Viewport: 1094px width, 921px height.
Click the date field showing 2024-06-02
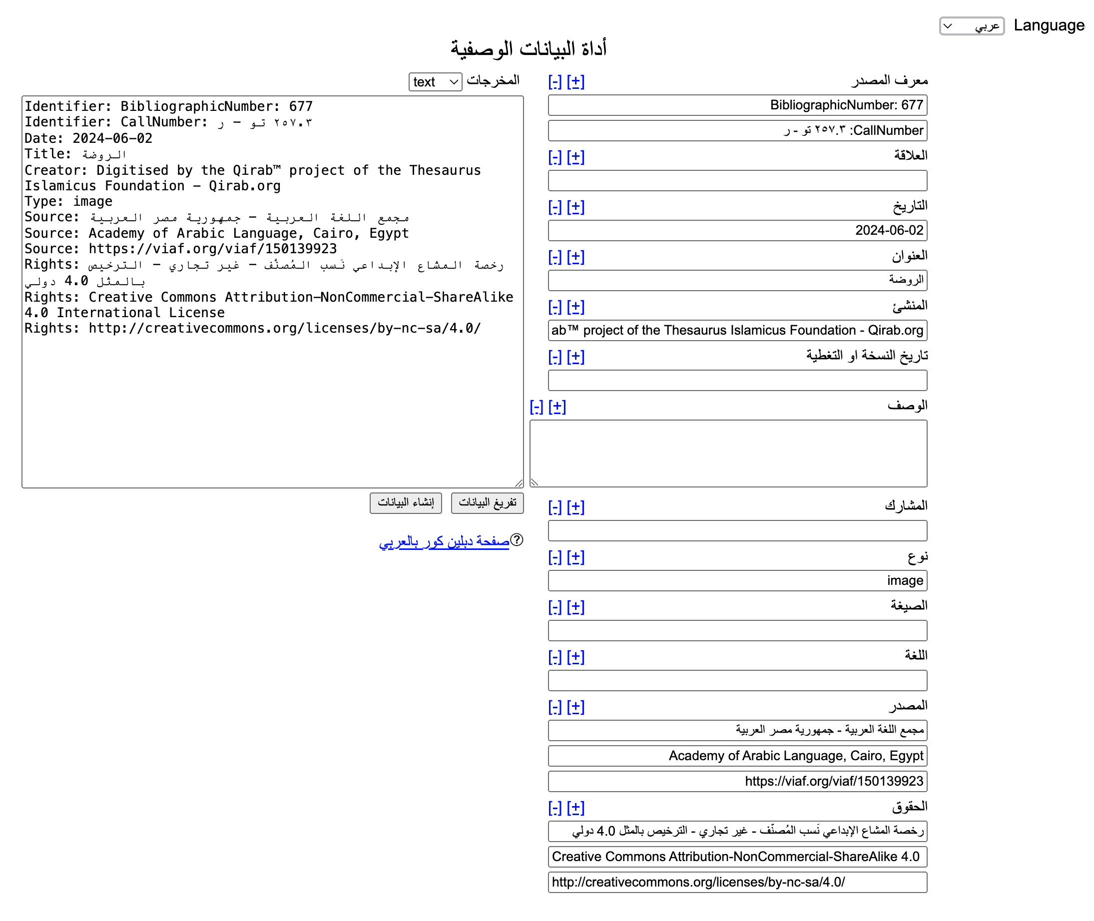tap(737, 231)
